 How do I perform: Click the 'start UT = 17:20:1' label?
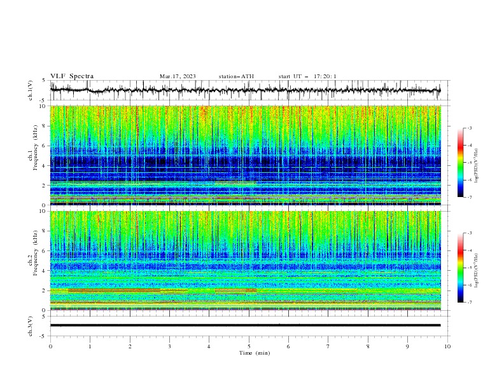coord(307,76)
